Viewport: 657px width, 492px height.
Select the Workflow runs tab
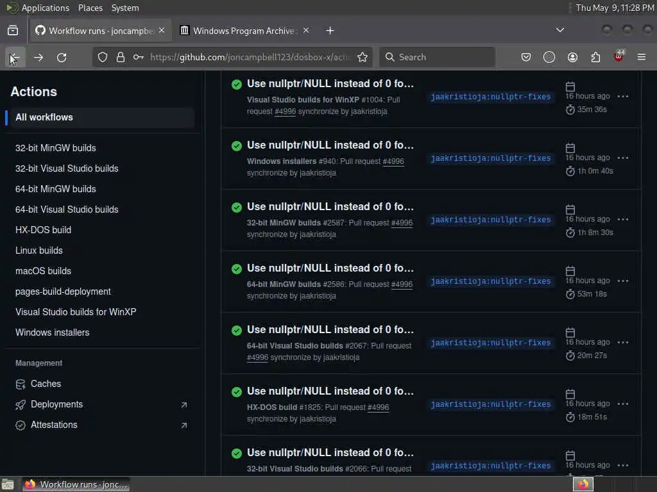coord(101,31)
